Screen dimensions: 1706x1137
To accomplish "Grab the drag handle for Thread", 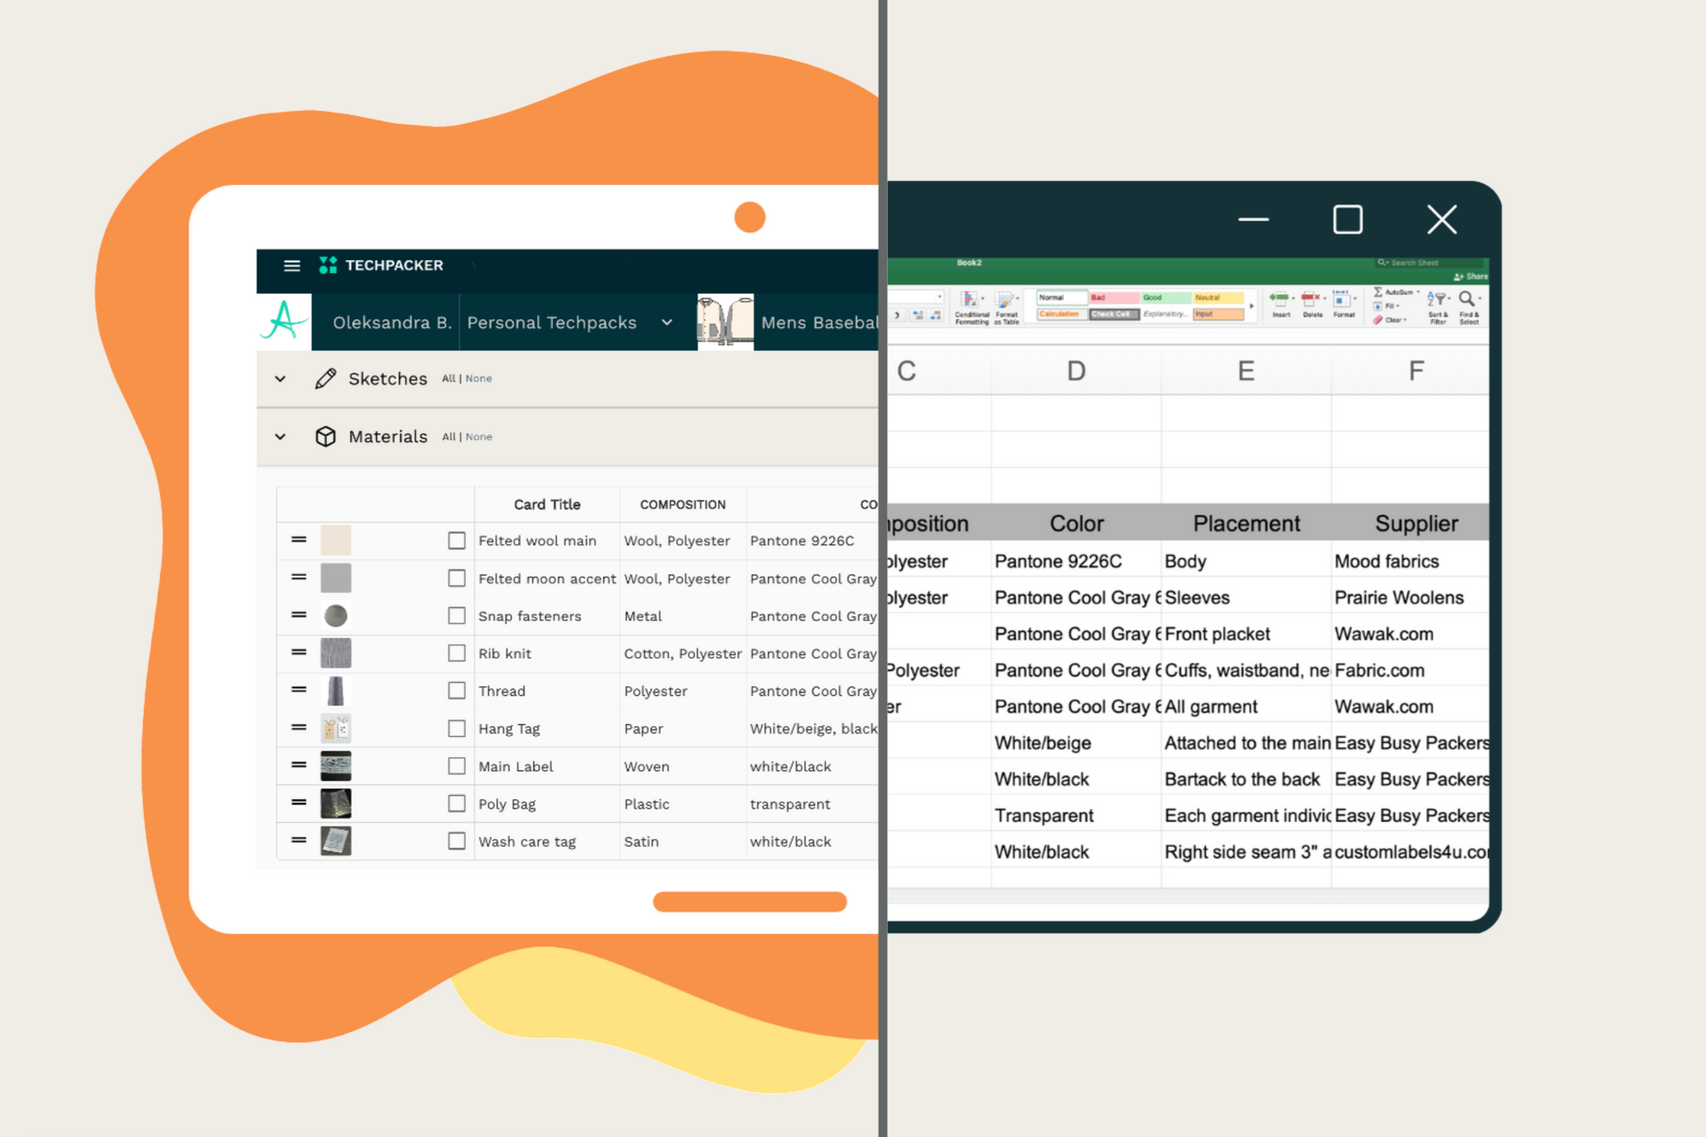I will pos(299,689).
